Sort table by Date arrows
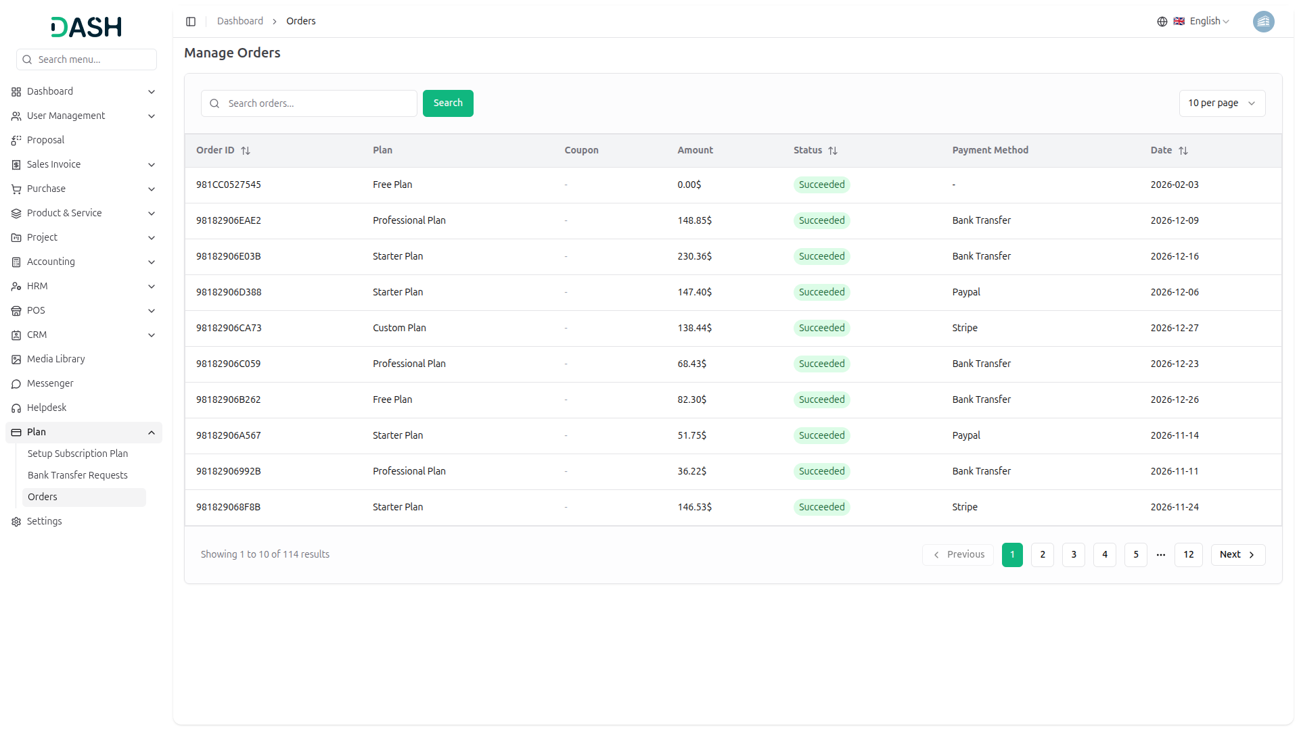The width and height of the screenshot is (1299, 730). click(1183, 151)
